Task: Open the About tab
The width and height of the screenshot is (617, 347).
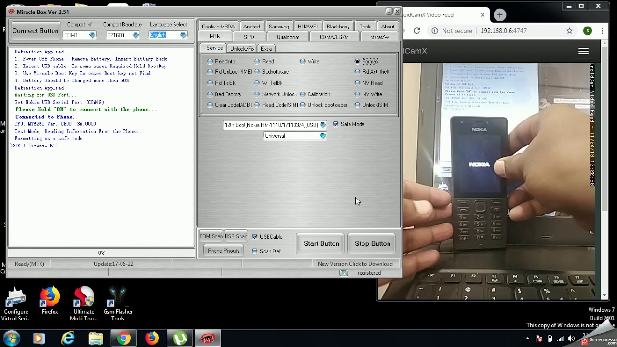Action: click(388, 27)
